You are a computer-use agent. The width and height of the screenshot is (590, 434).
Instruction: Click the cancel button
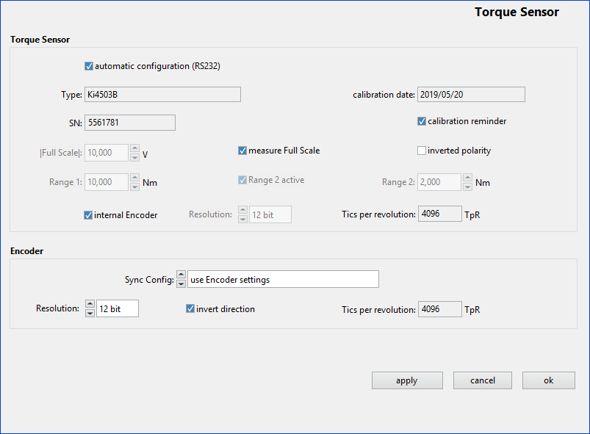482,380
